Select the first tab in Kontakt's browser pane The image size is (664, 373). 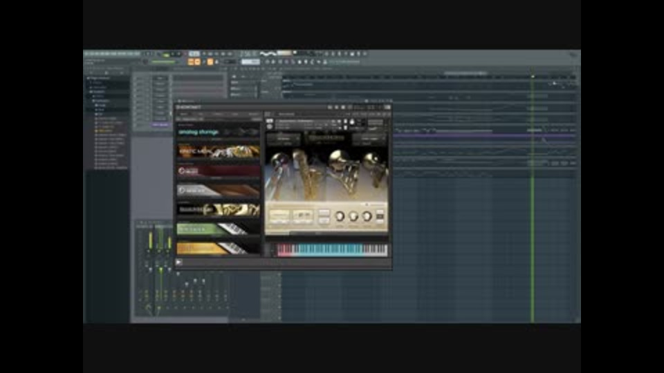(x=184, y=114)
